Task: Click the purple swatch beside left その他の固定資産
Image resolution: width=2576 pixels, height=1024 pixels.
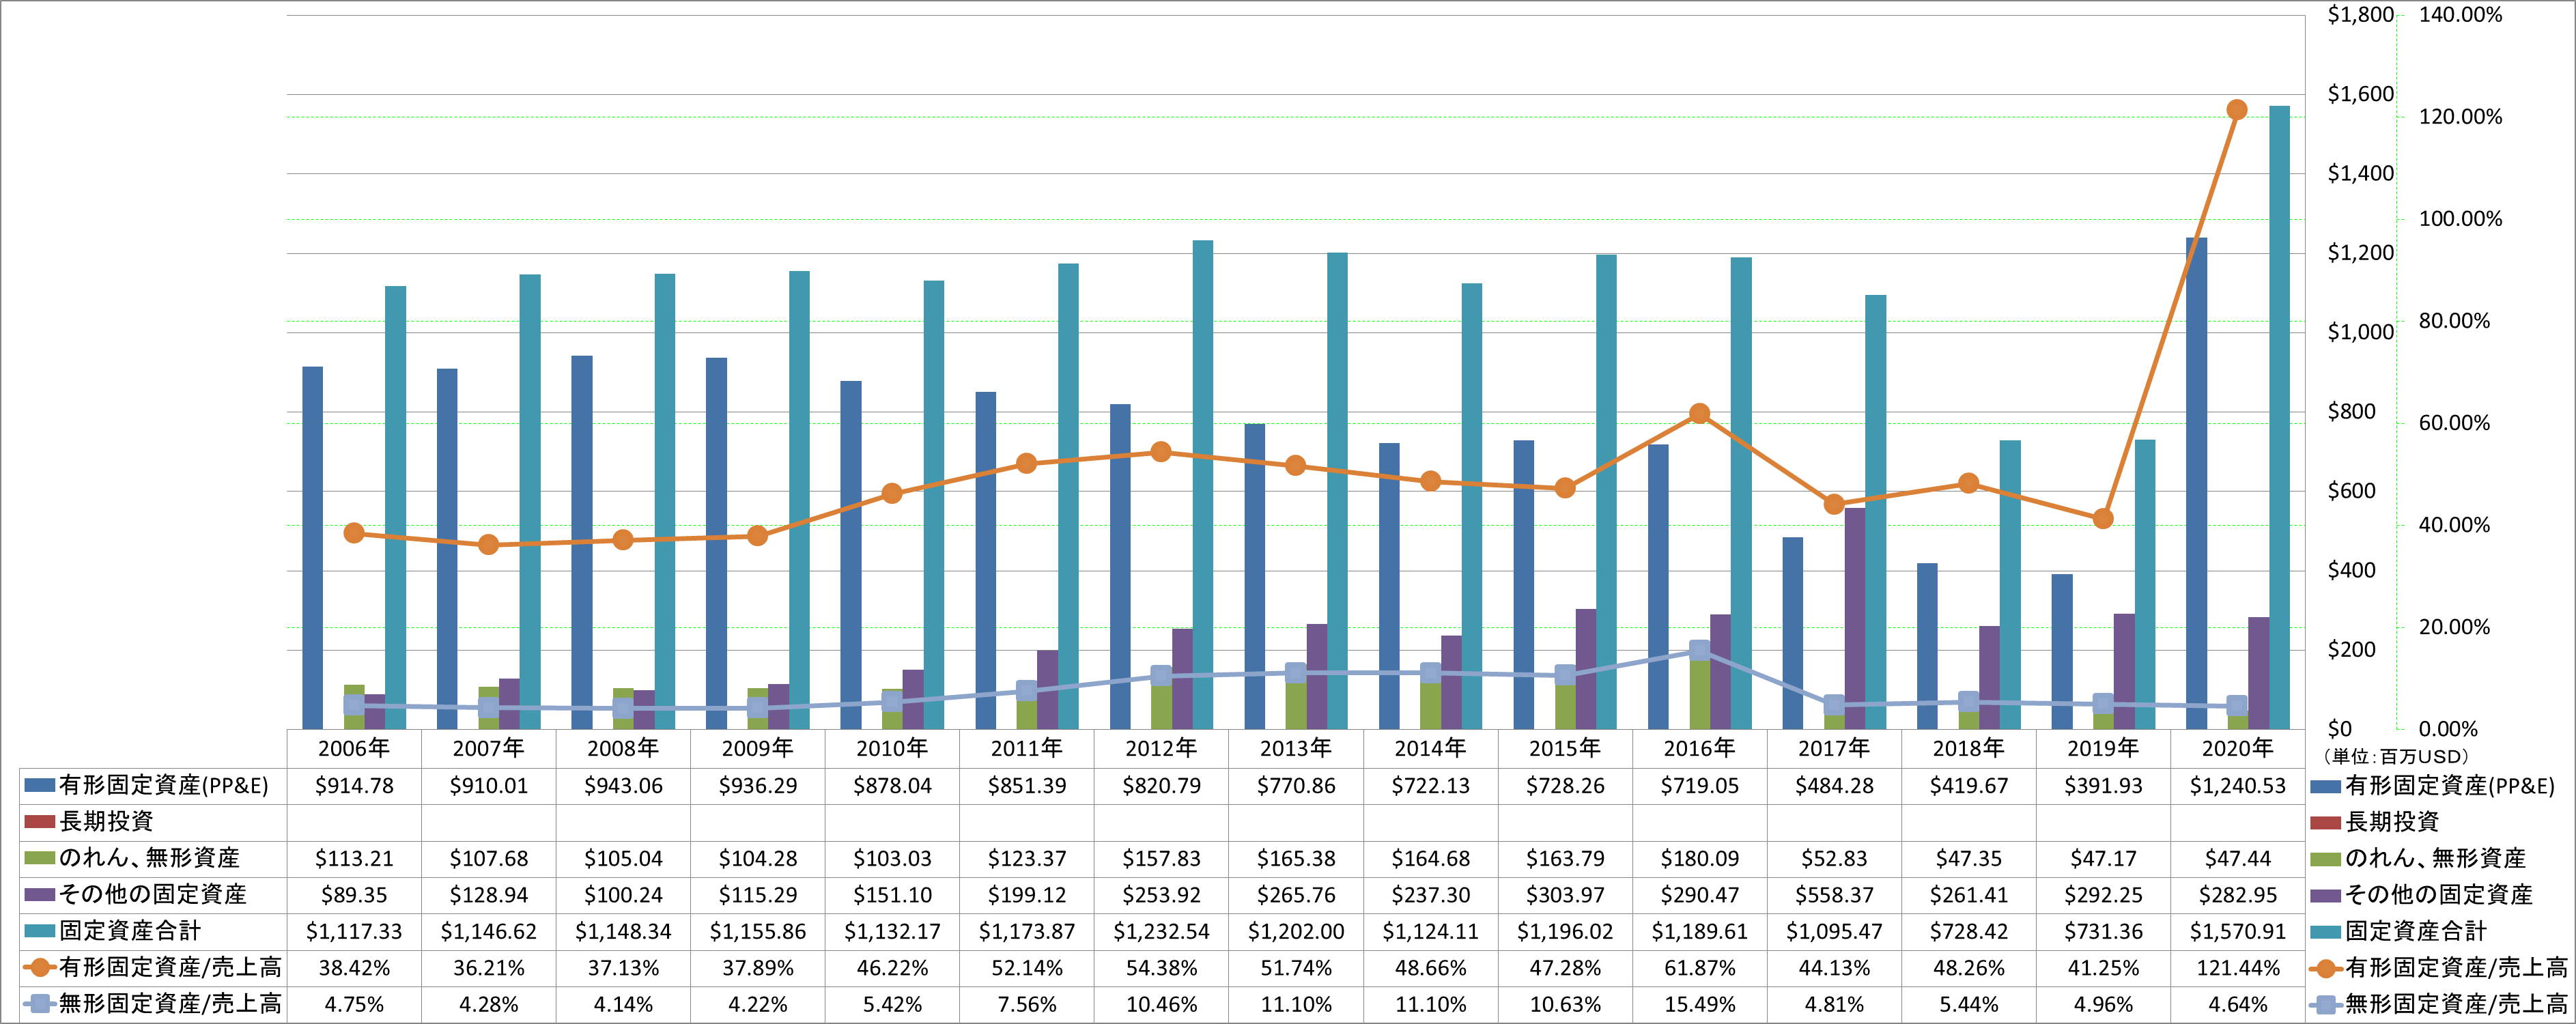Action: (x=39, y=895)
